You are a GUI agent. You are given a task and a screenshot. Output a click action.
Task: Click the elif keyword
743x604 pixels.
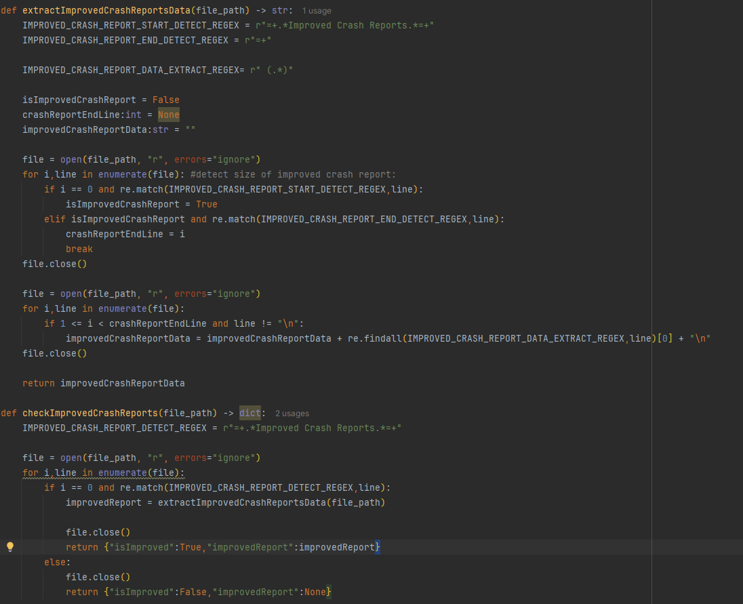[55, 219]
